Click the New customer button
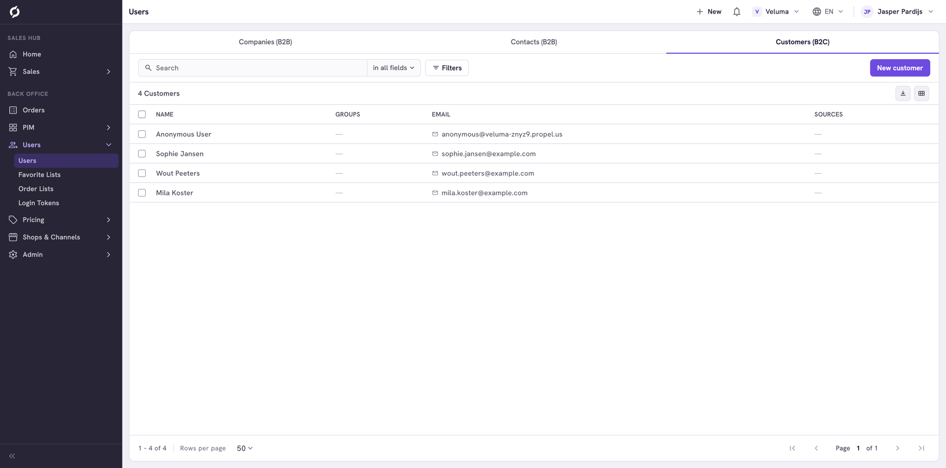 click(900, 68)
